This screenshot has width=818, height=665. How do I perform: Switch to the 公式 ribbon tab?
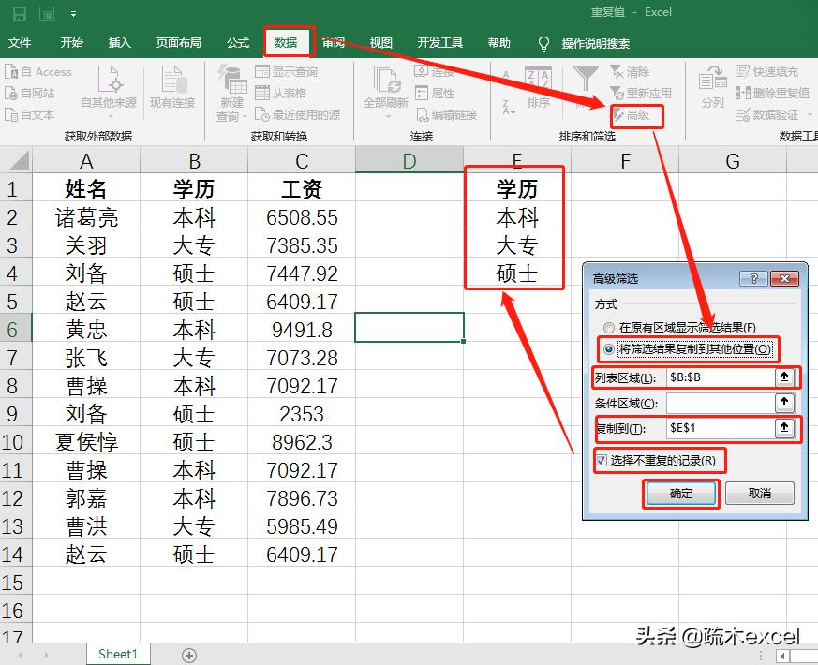(x=237, y=42)
